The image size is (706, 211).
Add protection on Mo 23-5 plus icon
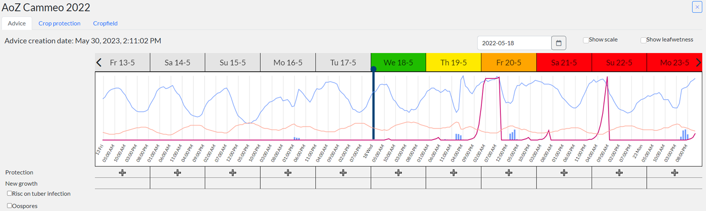click(x=674, y=172)
